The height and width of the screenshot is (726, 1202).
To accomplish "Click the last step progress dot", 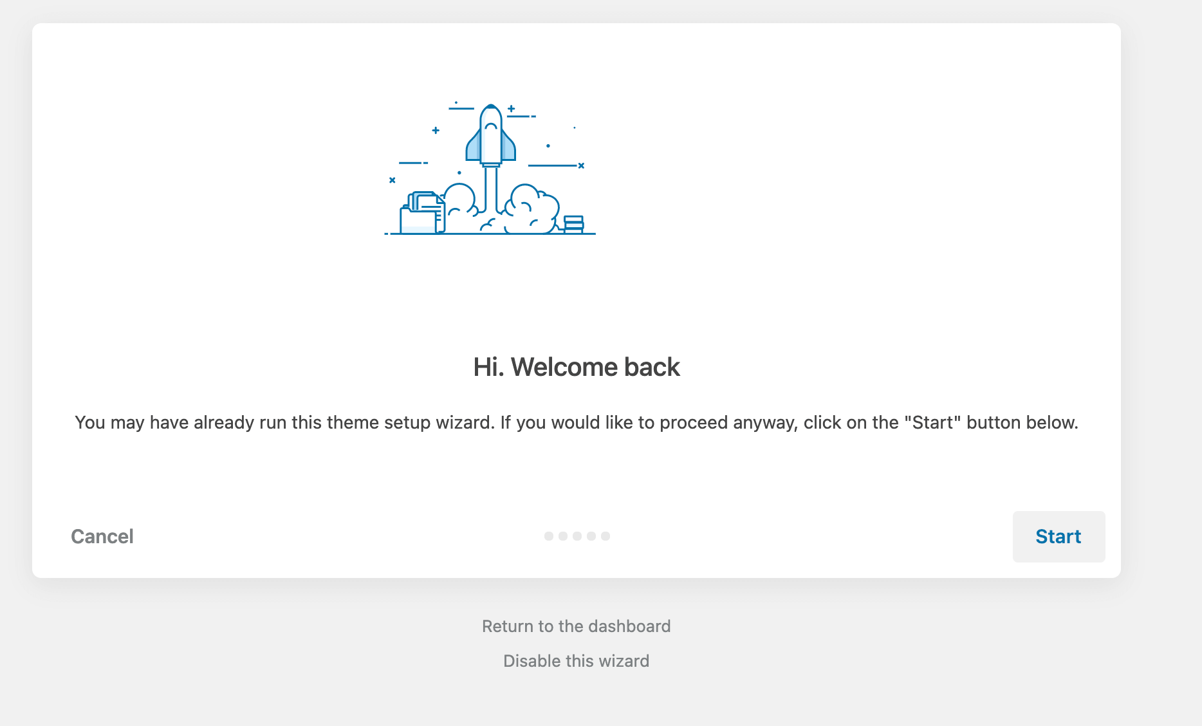I will [x=606, y=536].
